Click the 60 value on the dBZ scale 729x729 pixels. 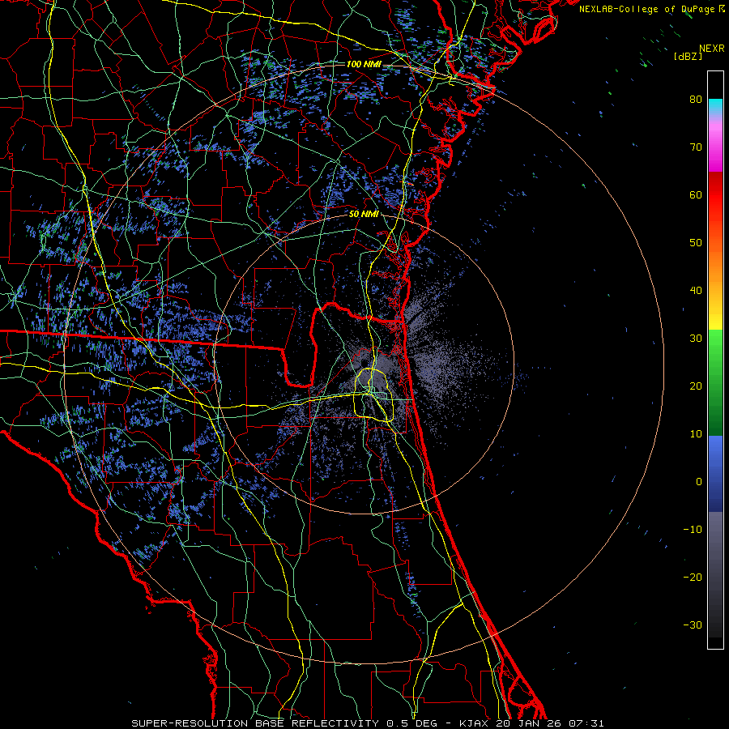tap(696, 194)
